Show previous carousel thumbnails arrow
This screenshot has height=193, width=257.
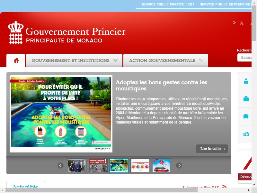[x=60, y=165]
